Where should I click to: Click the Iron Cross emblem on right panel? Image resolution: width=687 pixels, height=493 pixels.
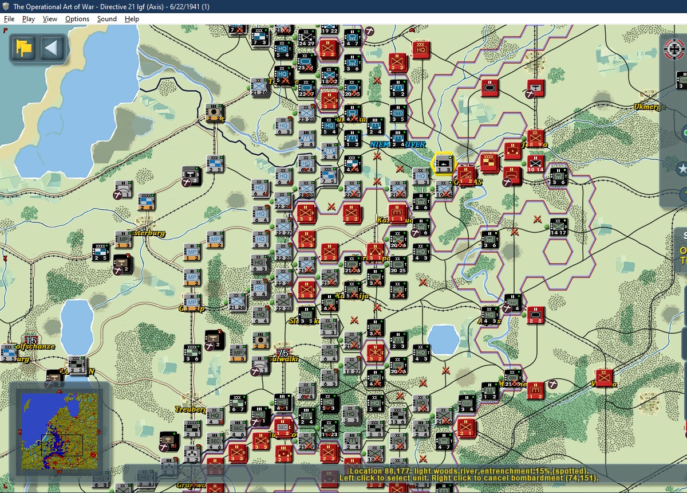(x=676, y=49)
